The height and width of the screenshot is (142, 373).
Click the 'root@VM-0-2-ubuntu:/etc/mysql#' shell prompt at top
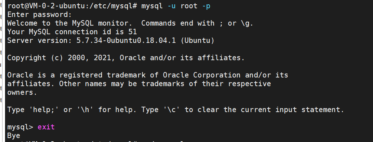[72, 6]
